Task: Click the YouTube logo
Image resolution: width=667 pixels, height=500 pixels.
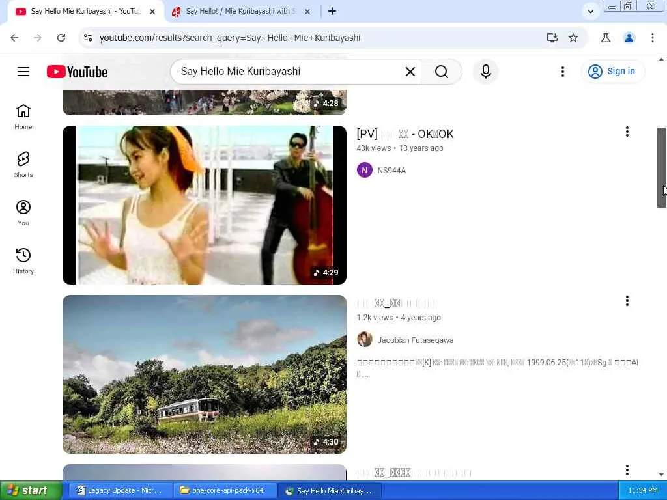Action: pyautogui.click(x=77, y=72)
